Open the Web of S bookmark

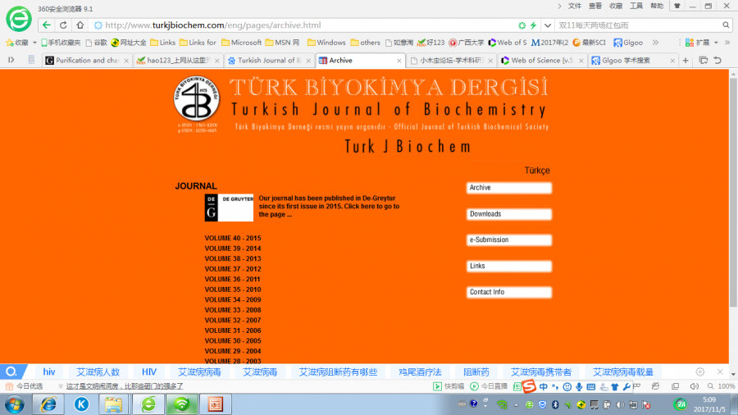(508, 43)
